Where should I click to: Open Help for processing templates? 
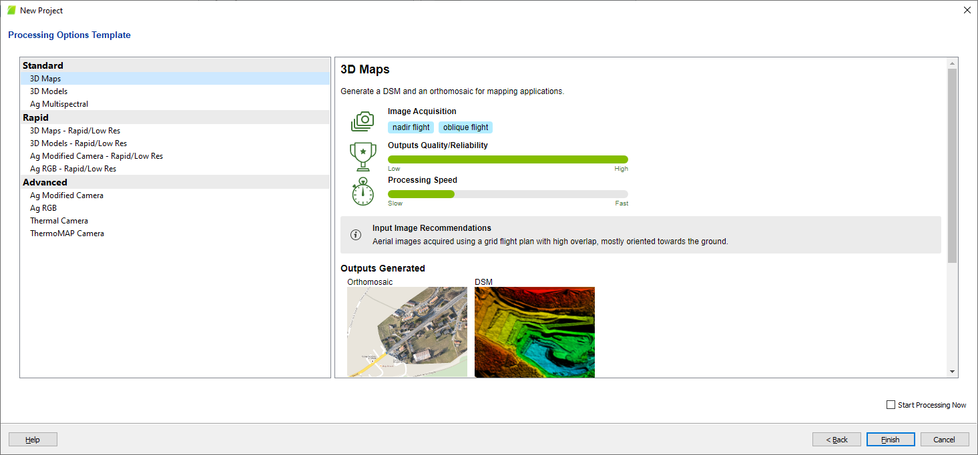33,440
